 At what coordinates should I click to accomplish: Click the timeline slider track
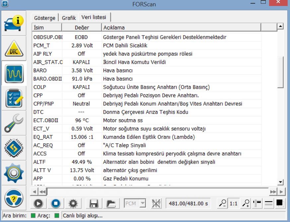[x=158, y=192]
